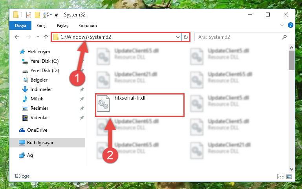Navigate up one folder level
Screen dimensions: 302x189
click(x=46, y=37)
